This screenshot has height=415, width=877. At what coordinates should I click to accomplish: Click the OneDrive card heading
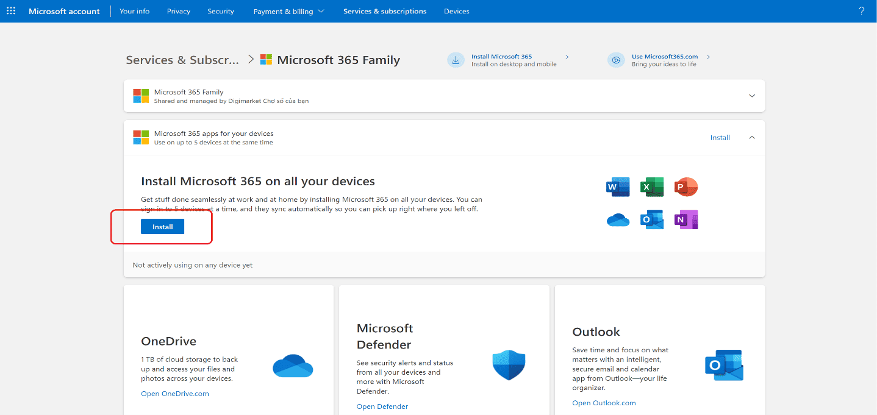169,341
